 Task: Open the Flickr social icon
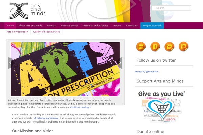[141, 47]
